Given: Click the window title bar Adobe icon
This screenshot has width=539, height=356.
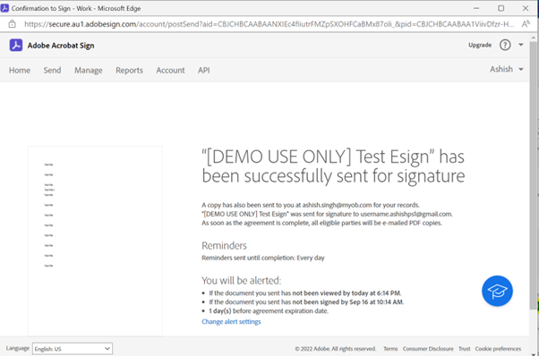Looking at the screenshot, I should coord(4,8).
